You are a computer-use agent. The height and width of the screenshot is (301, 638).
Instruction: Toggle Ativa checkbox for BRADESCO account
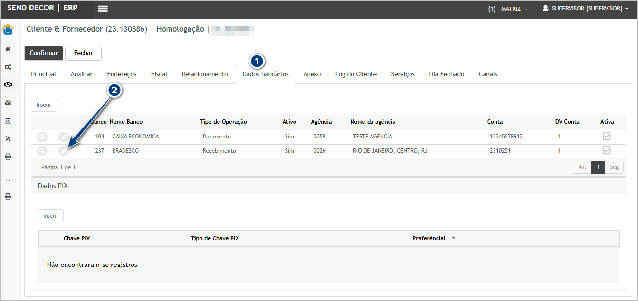(x=607, y=151)
